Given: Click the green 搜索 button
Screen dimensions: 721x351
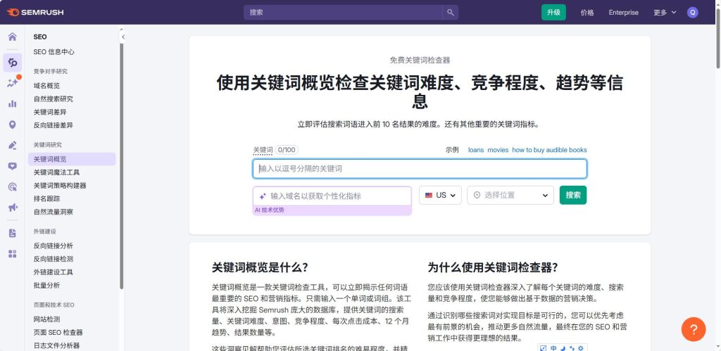Looking at the screenshot, I should [x=573, y=196].
